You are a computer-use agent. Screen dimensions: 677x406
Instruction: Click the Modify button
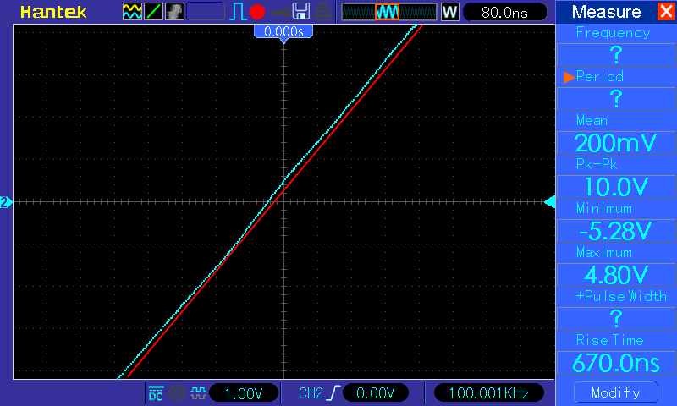(x=616, y=392)
